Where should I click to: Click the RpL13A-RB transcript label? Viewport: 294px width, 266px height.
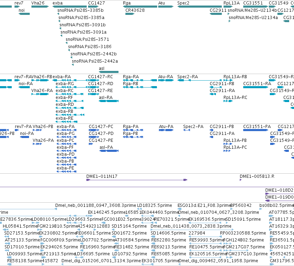235,77
